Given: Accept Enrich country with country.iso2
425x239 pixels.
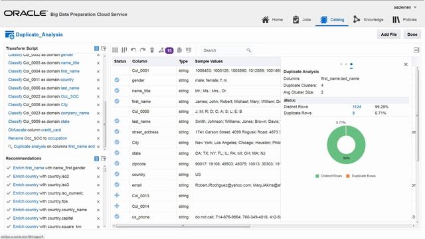Looking at the screenshot, I should [9, 177].
